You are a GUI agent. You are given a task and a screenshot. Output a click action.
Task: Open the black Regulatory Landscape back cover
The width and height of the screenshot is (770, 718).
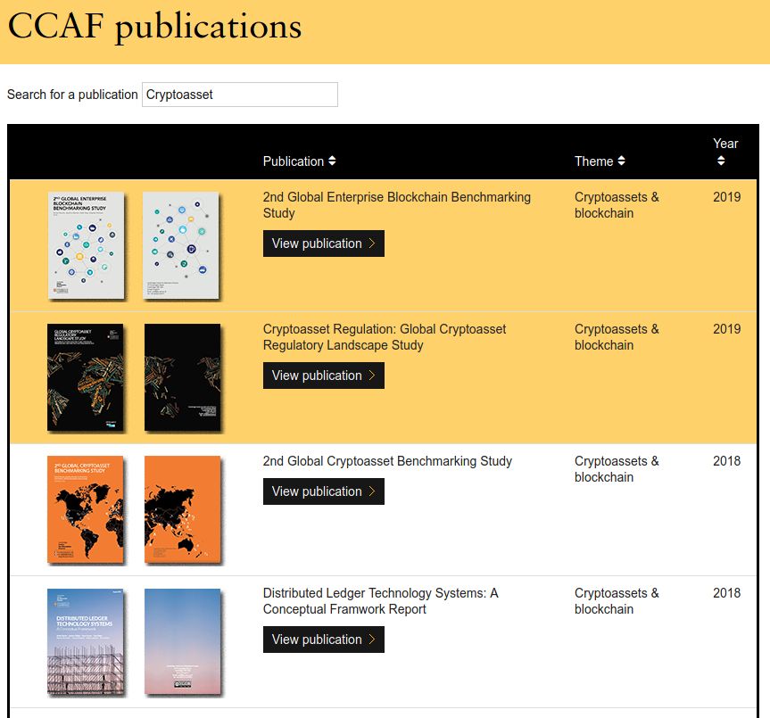(181, 377)
